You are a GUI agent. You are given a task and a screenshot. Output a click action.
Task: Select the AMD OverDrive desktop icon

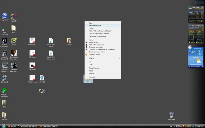[x=5, y=31]
